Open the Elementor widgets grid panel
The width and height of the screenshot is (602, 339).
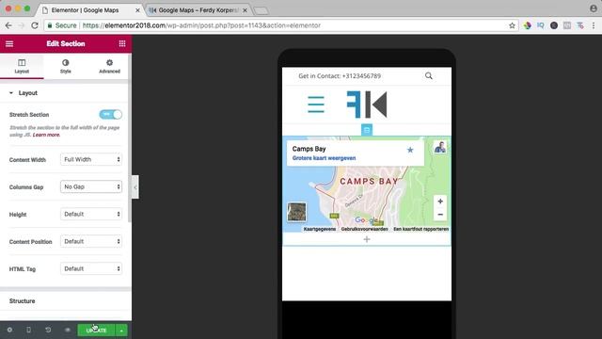(x=122, y=44)
